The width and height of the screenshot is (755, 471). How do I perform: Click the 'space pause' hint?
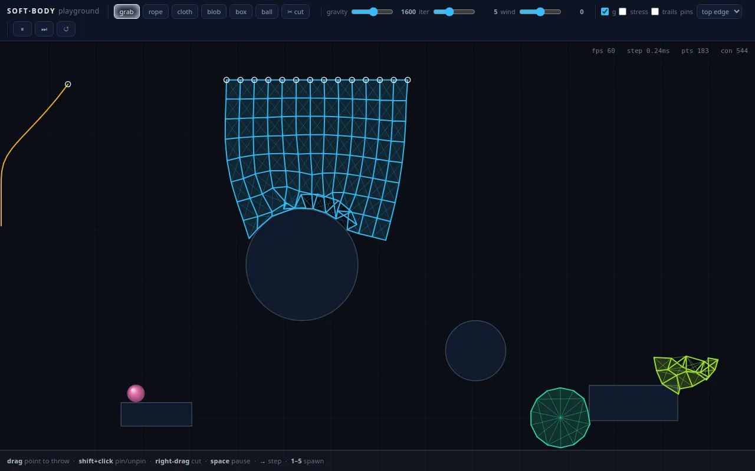coord(230,461)
